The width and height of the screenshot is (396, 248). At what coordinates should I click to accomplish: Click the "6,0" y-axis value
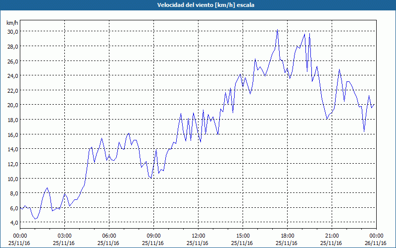click(x=14, y=208)
